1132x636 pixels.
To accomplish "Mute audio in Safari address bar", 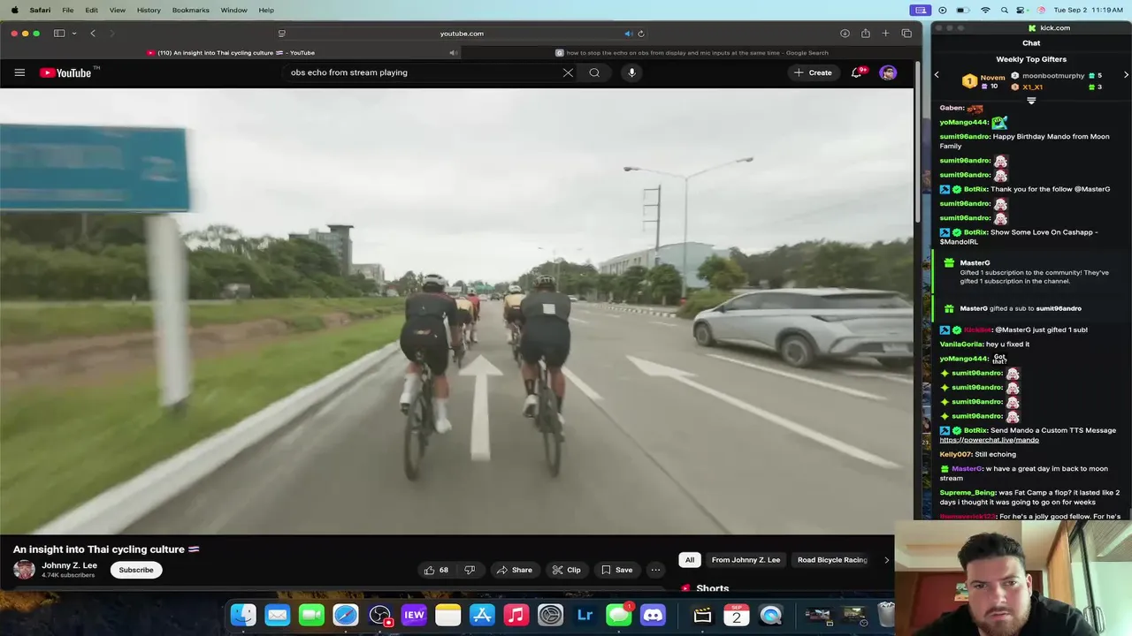I will point(628,34).
